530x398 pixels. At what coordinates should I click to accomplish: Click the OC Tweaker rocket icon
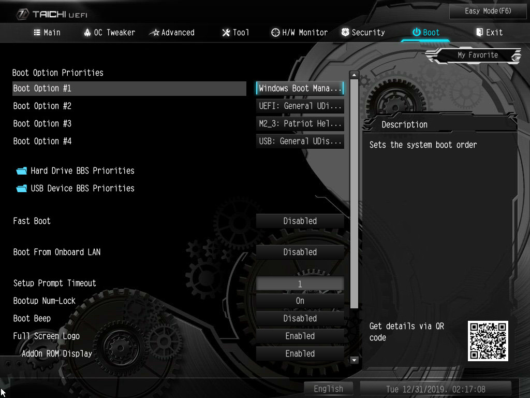87,33
